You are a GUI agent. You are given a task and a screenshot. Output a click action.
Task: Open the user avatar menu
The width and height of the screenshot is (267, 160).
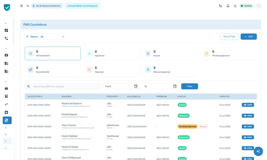[x=258, y=6]
